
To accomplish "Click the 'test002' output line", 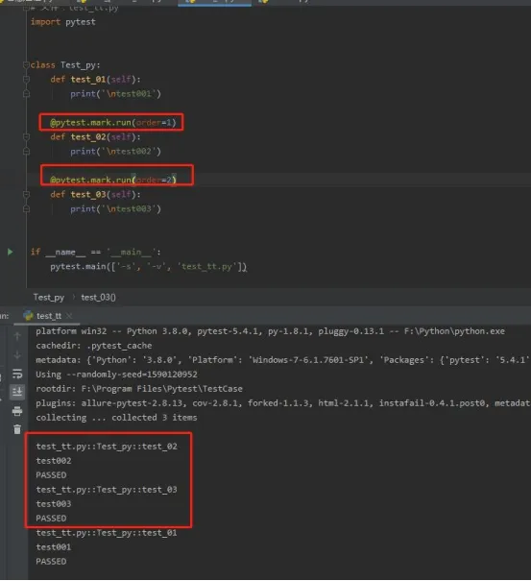I will click(54, 461).
